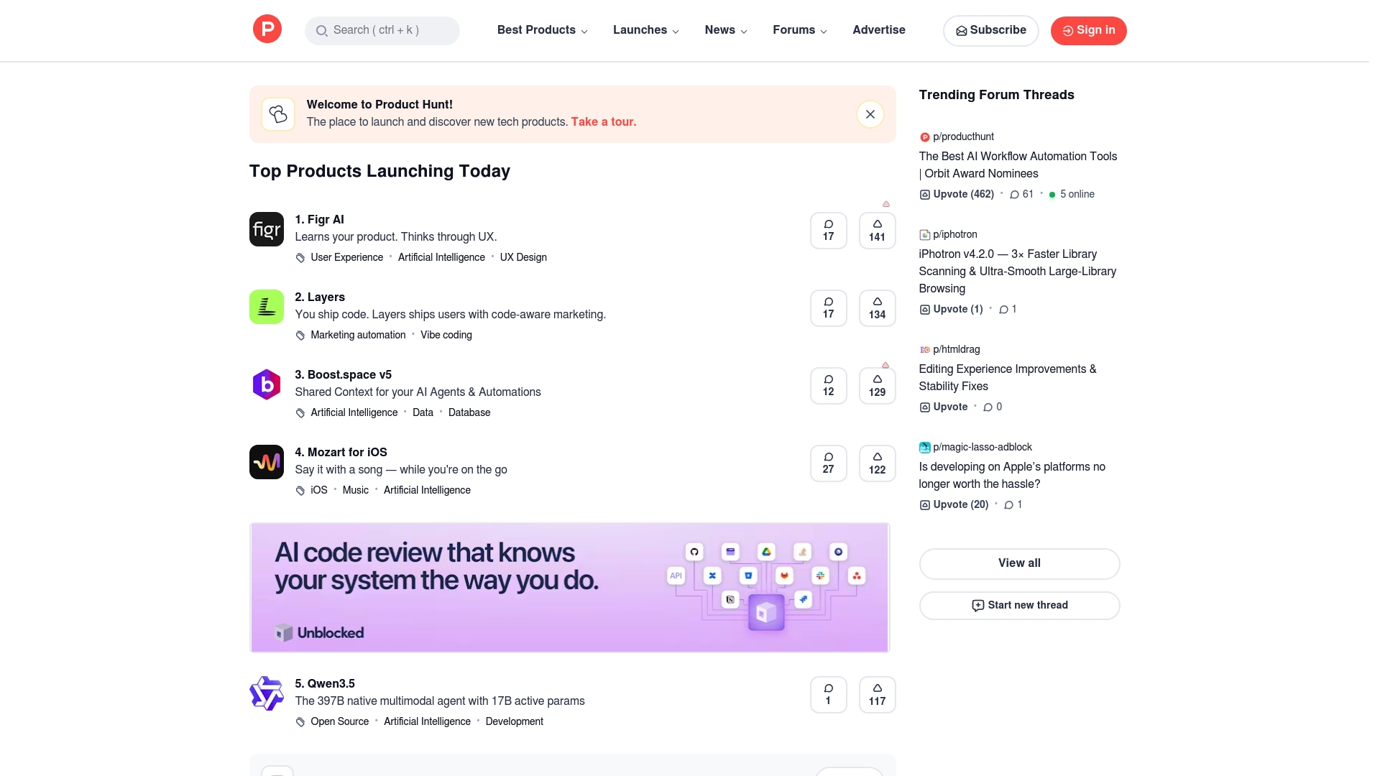Open the Unblocked AI code review ad
Viewport: 1380px width, 776px height.
tap(569, 588)
